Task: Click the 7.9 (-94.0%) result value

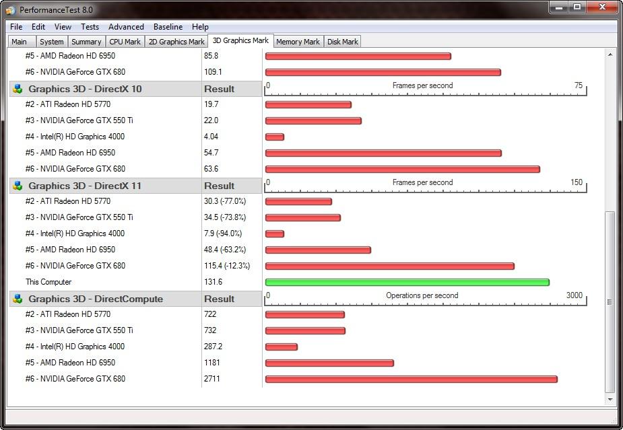Action: point(223,234)
